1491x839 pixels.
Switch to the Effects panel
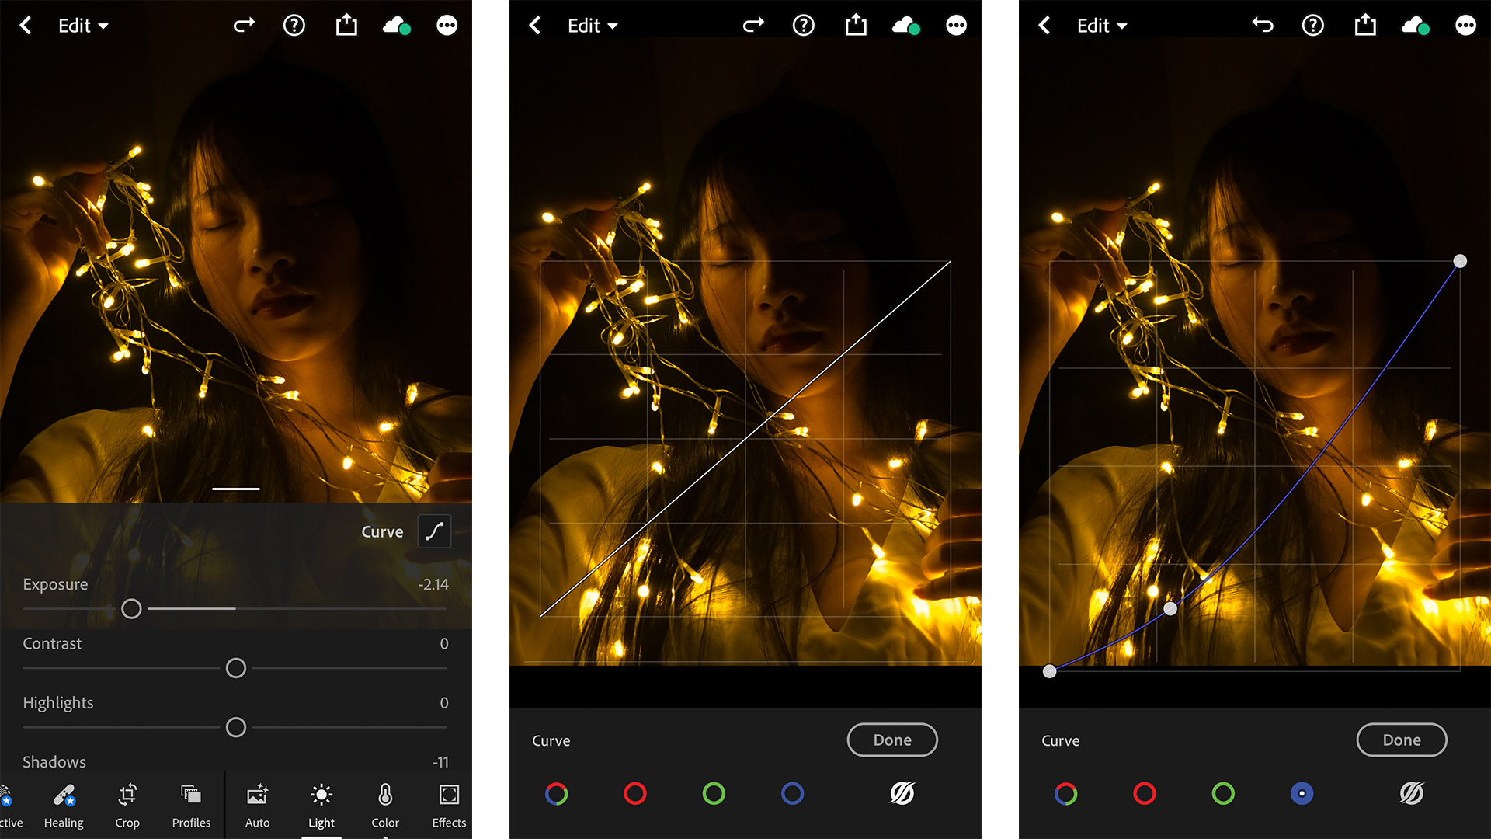[x=449, y=806]
